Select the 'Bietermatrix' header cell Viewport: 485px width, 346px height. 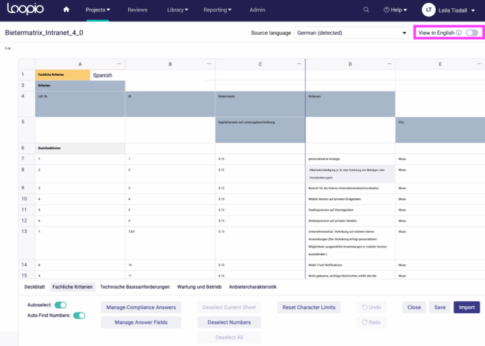[260, 104]
